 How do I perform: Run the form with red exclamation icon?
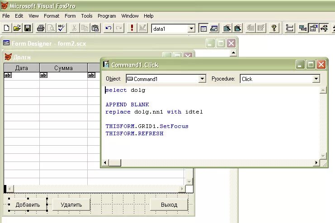[132, 28]
